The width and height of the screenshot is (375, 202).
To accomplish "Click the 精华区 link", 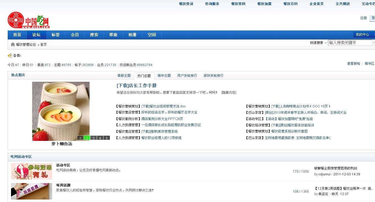I will tap(370, 64).
